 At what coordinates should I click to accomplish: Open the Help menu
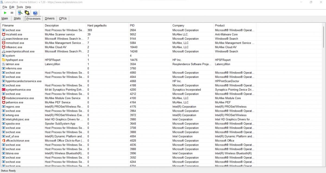(28, 7)
